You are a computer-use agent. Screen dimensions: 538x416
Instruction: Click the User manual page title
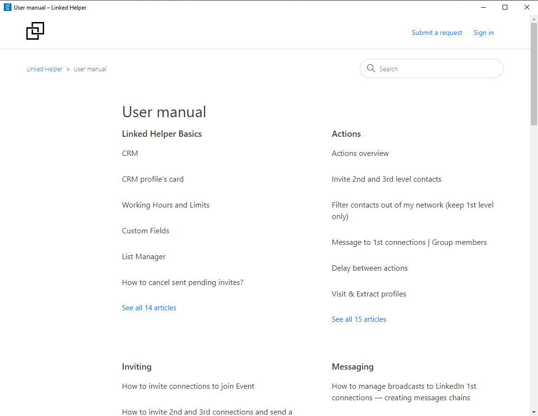[x=164, y=112]
